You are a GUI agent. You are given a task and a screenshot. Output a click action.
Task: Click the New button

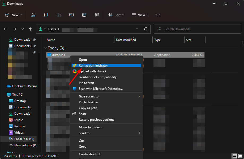point(13,15)
